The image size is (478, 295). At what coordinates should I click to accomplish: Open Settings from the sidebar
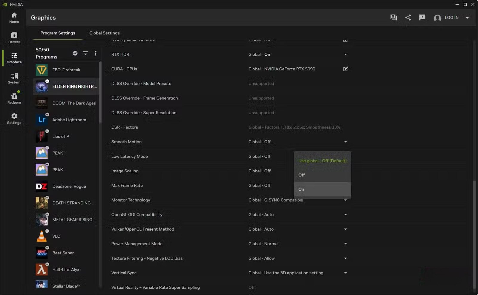click(14, 118)
